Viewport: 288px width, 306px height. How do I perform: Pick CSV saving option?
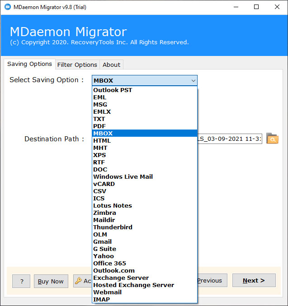pos(145,191)
